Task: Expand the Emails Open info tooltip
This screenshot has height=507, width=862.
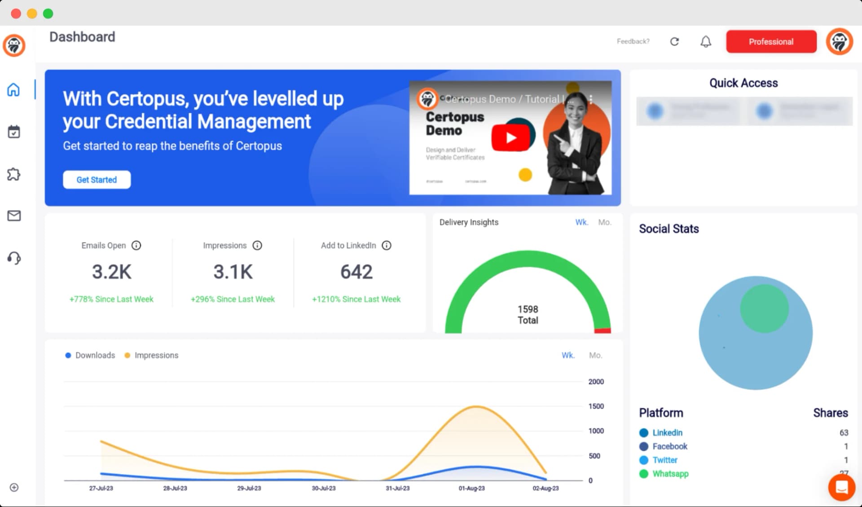Action: coord(136,246)
